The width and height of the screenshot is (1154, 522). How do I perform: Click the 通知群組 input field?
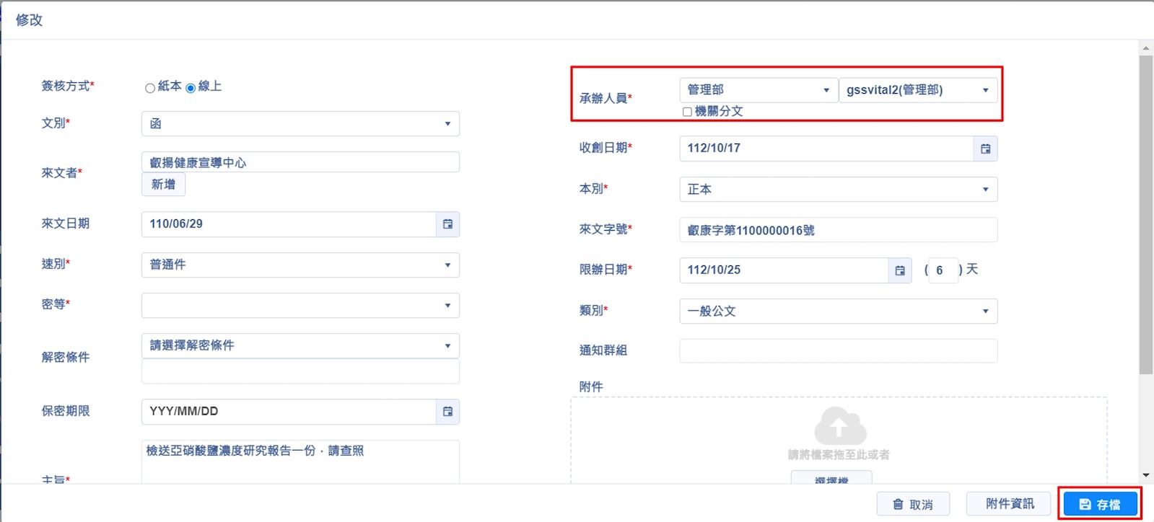click(x=838, y=351)
